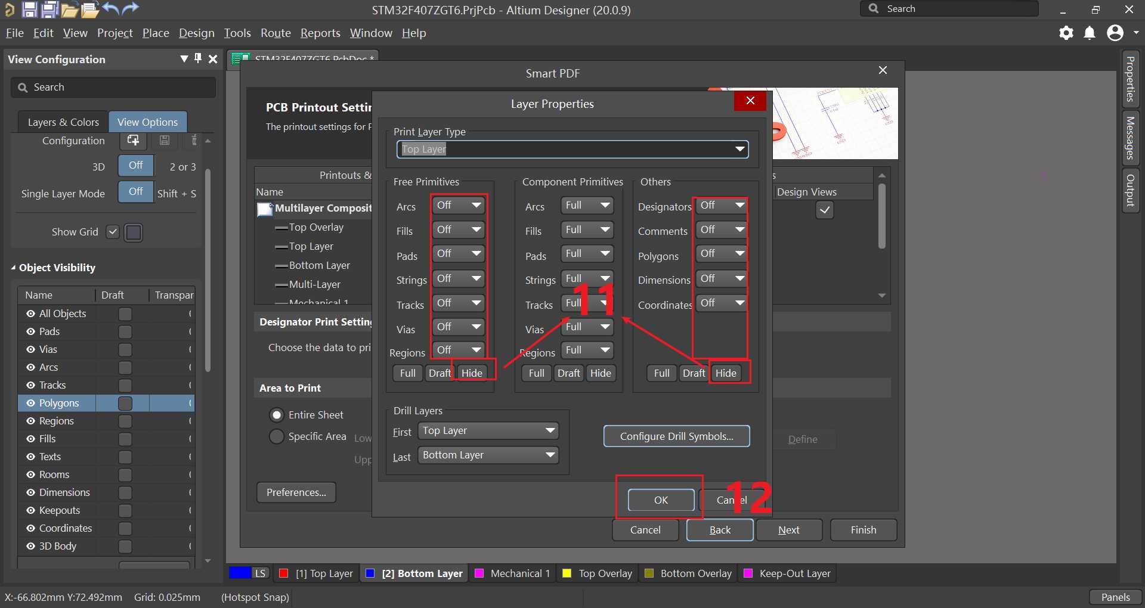Open the Route menu
Screen dimensions: 1145x608
point(276,33)
